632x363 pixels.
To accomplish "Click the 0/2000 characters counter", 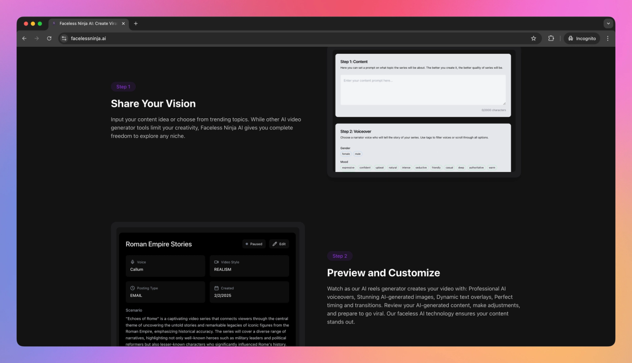I will 493,110.
